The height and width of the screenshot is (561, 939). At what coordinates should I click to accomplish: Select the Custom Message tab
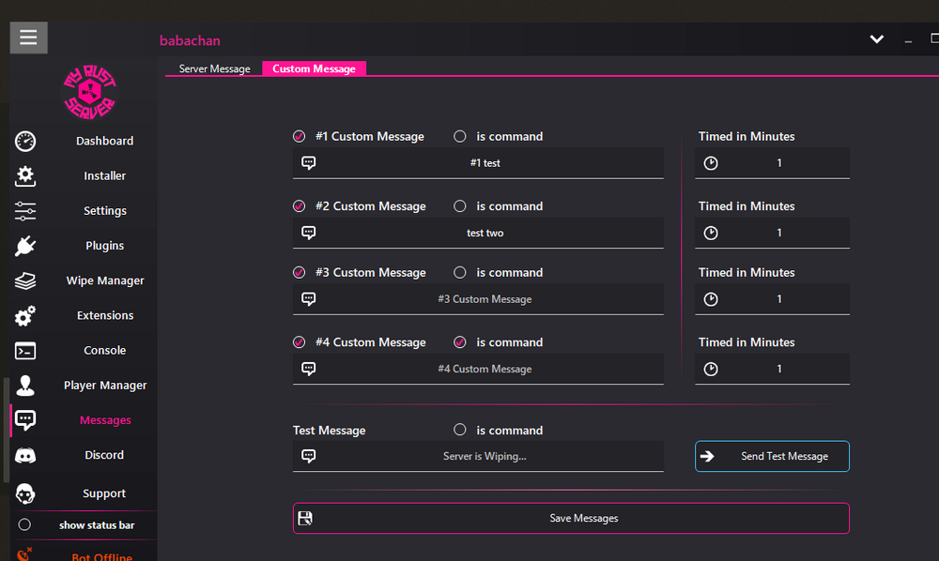point(314,69)
